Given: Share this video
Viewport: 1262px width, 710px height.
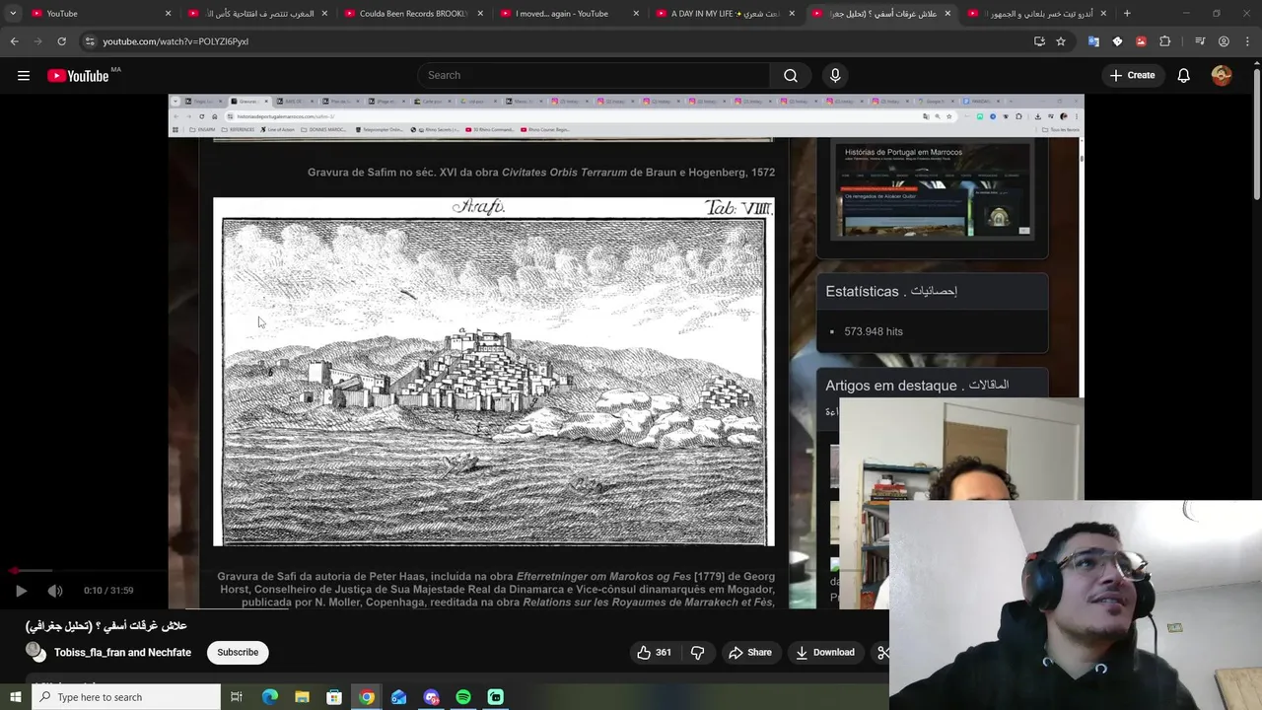Looking at the screenshot, I should [750, 653].
